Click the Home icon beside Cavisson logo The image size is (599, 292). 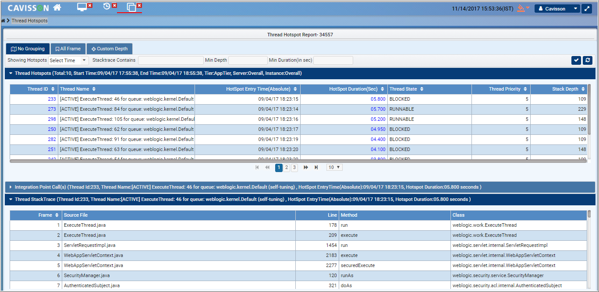pyautogui.click(x=57, y=7)
